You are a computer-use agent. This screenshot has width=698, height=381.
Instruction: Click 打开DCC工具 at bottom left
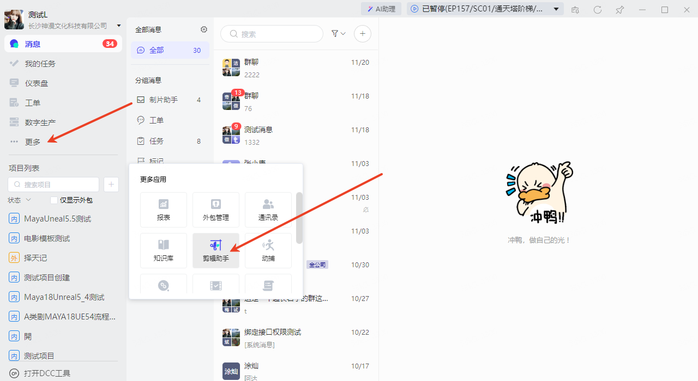coord(47,373)
